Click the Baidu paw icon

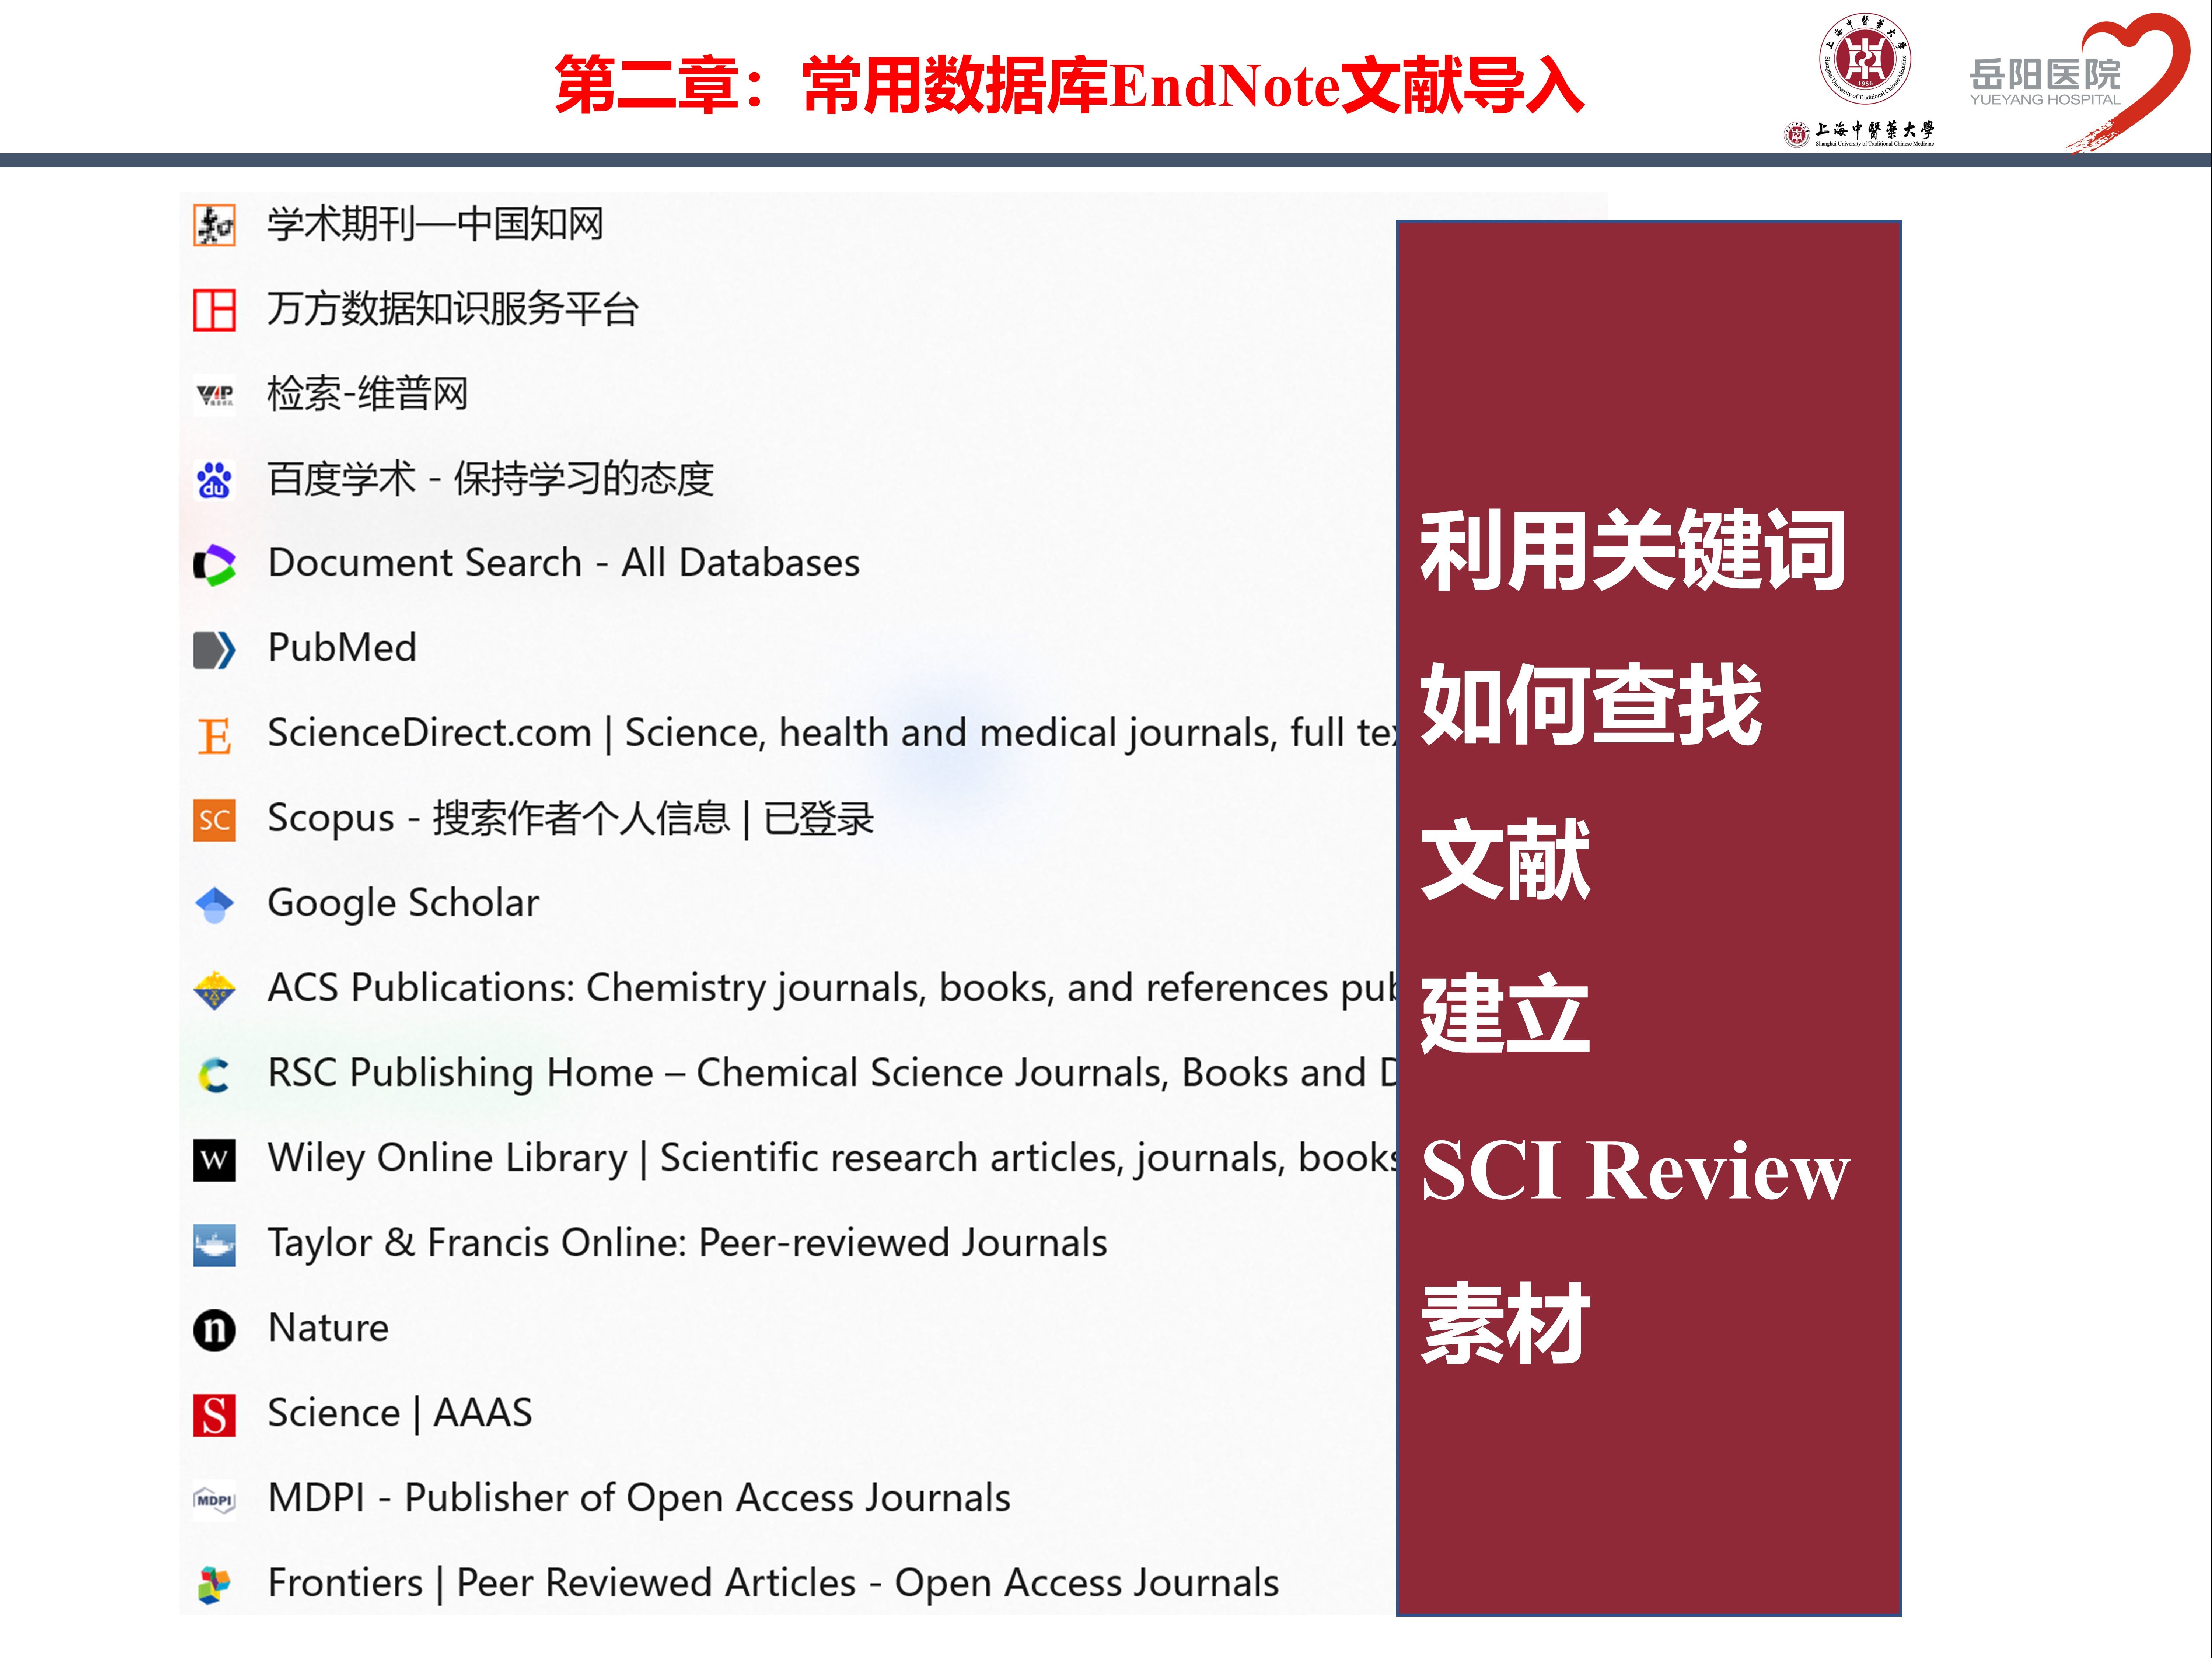[214, 480]
